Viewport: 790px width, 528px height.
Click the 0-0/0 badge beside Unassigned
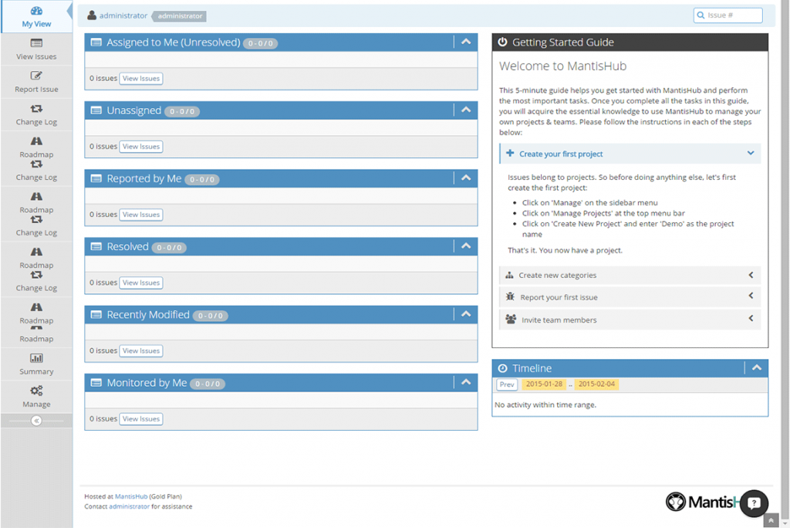pos(182,111)
